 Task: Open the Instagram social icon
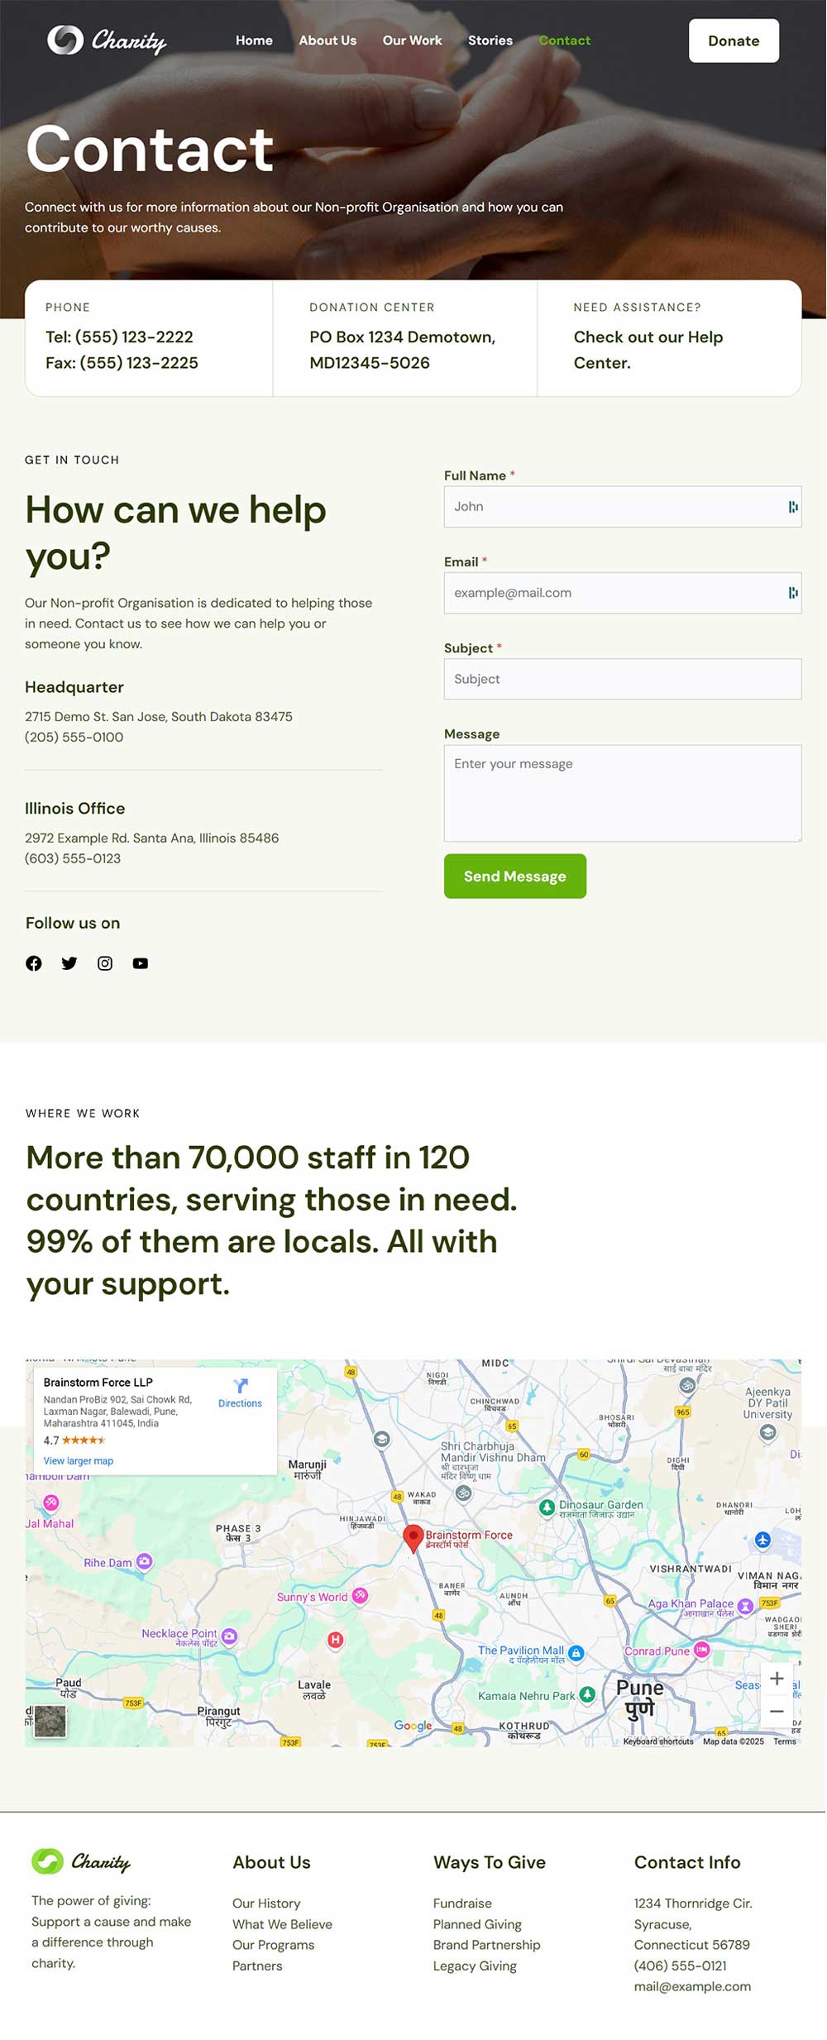pos(105,963)
